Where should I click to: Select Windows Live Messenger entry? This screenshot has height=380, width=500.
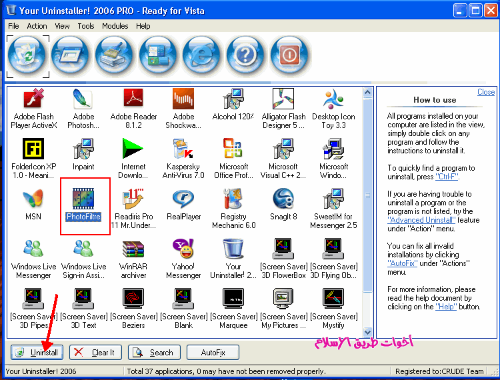click(x=33, y=259)
